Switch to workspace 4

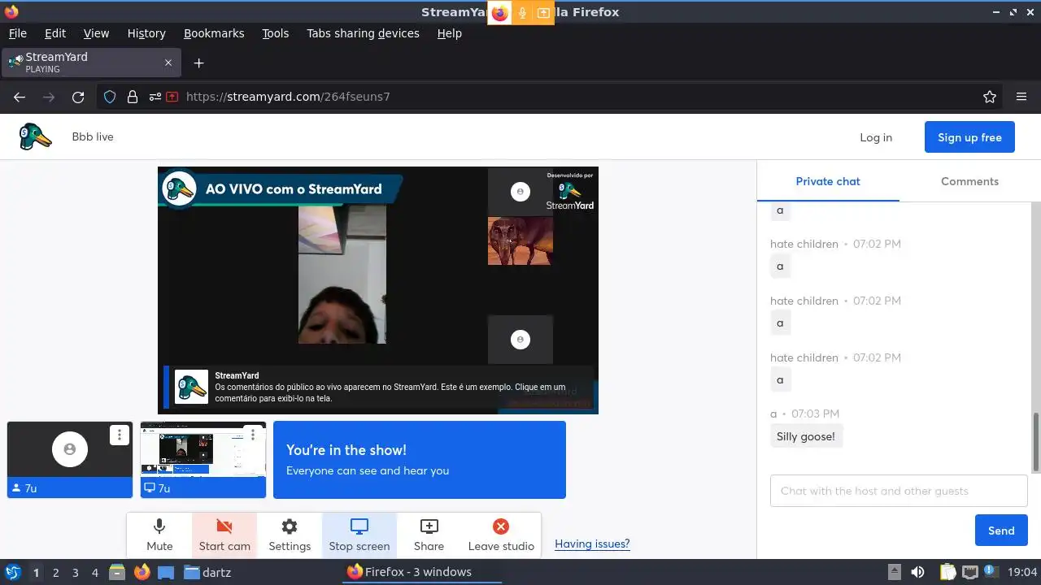[94, 573]
